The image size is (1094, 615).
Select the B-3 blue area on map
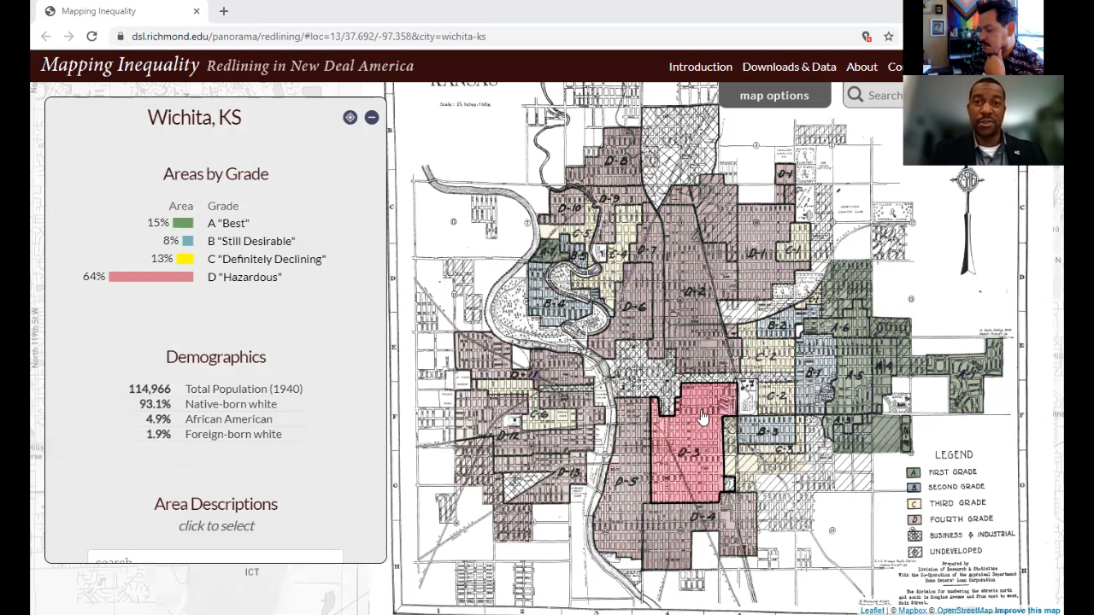(x=768, y=430)
